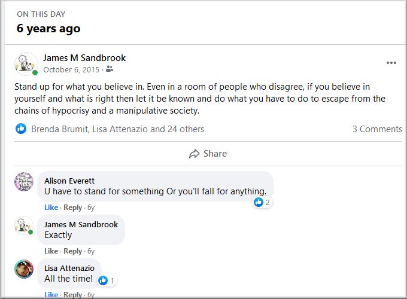Show the "24 others" who reacted
The height and width of the screenshot is (299, 407).
coord(186,129)
